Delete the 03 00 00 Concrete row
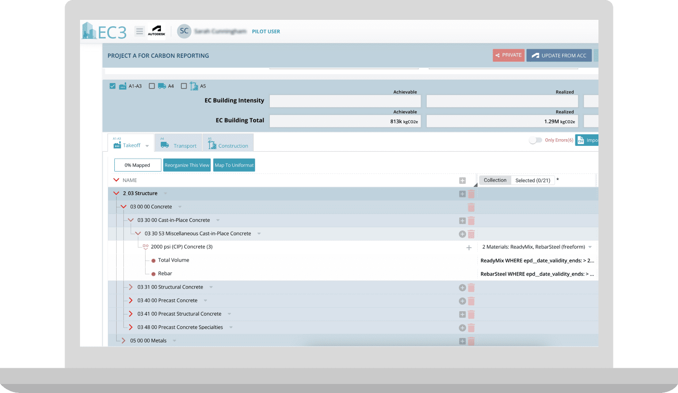678x393 pixels. coord(471,207)
